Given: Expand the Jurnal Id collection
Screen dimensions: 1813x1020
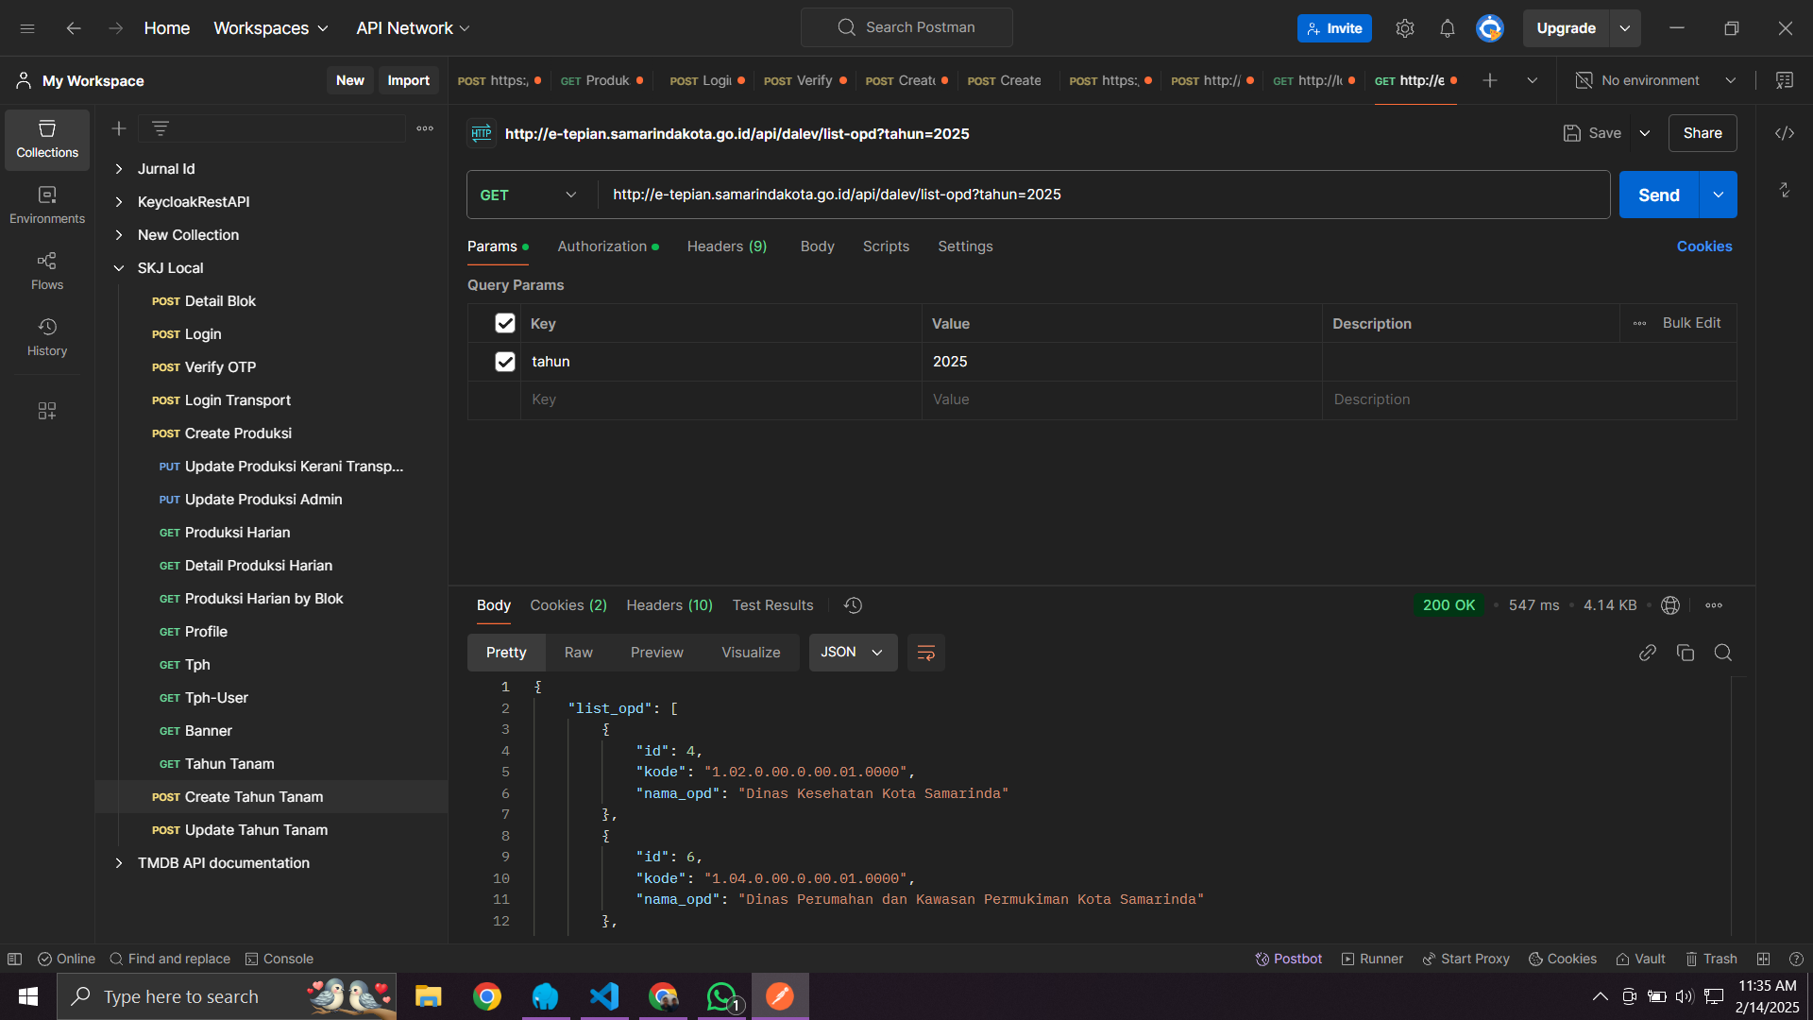Looking at the screenshot, I should (119, 169).
